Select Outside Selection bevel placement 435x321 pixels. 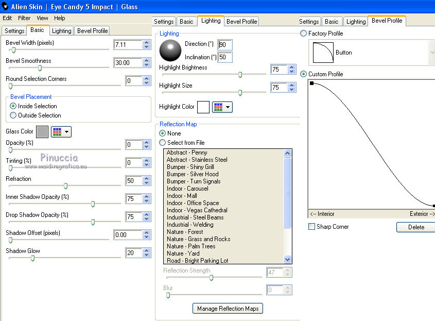(x=13, y=115)
